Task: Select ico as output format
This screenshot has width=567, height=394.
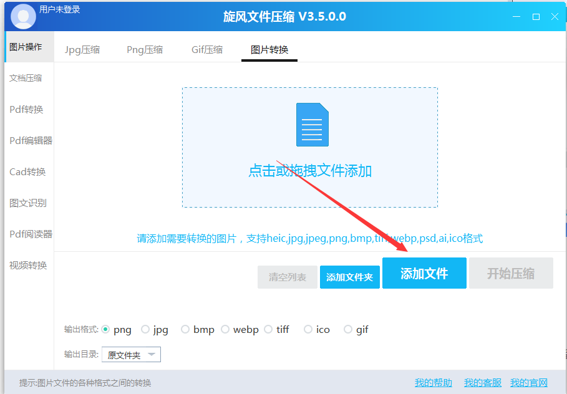Action: click(x=308, y=329)
